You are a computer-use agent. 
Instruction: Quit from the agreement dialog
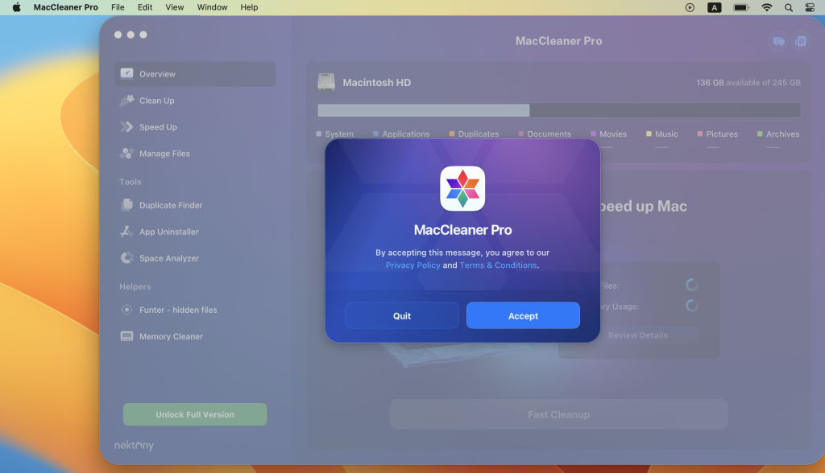pos(402,315)
